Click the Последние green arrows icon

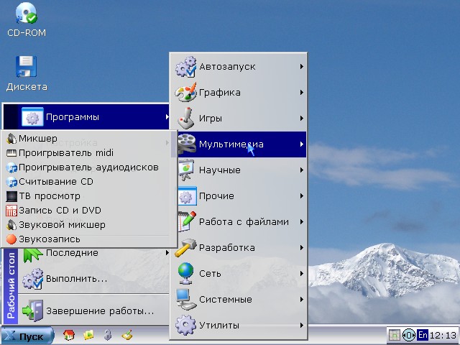[x=33, y=254]
